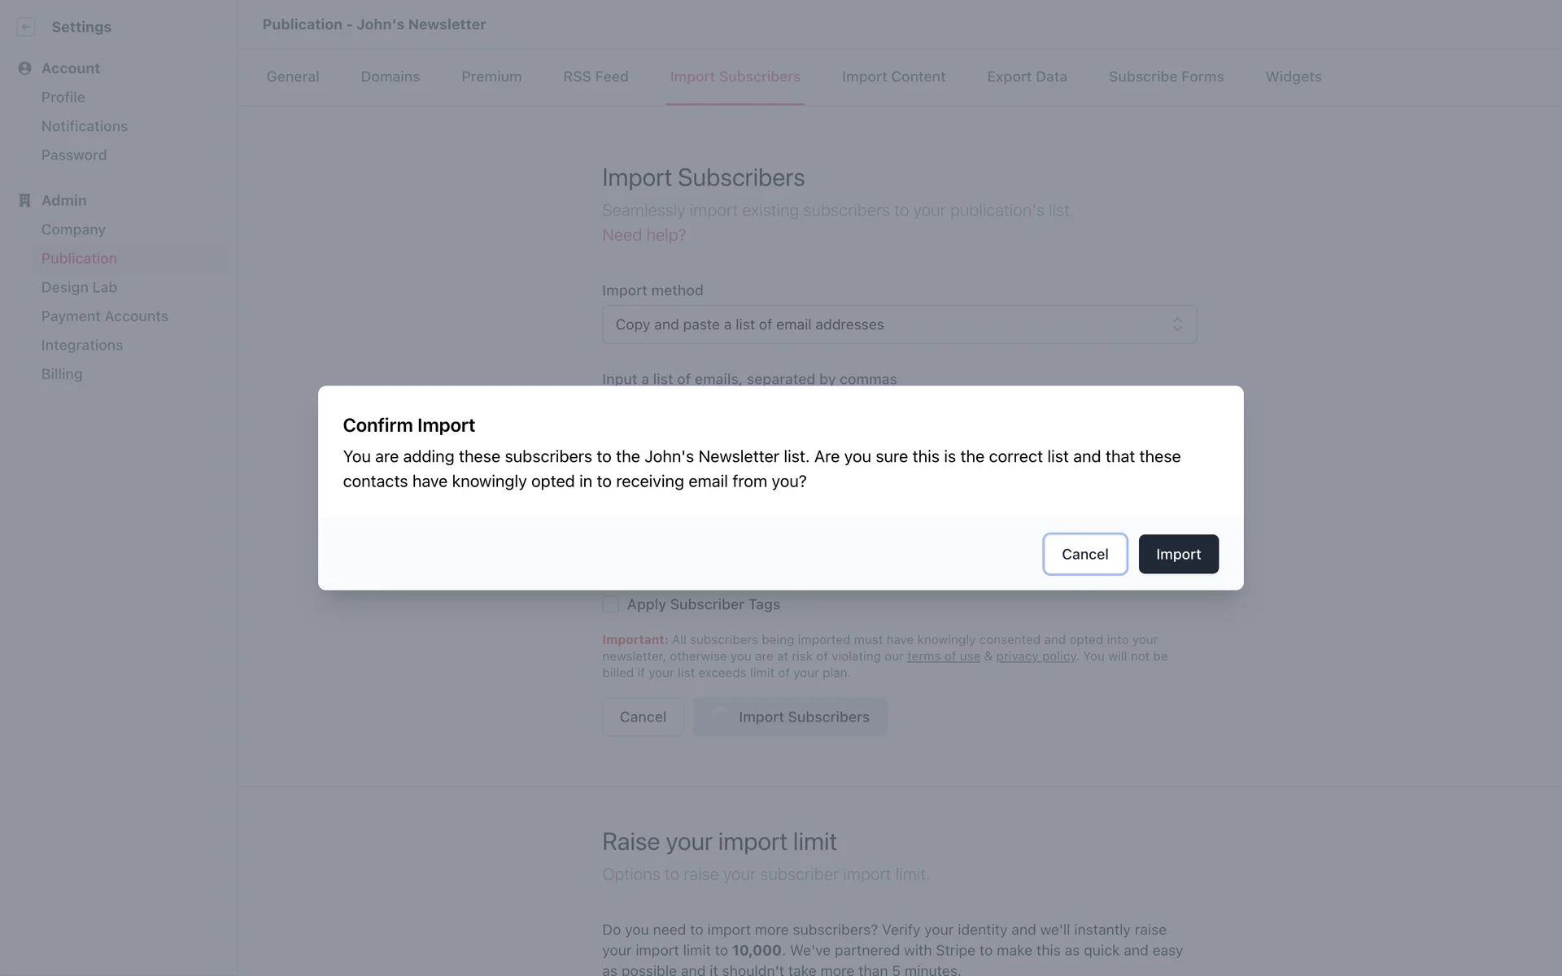
Task: Click the back arrow icon beside Settings
Action: (x=26, y=27)
